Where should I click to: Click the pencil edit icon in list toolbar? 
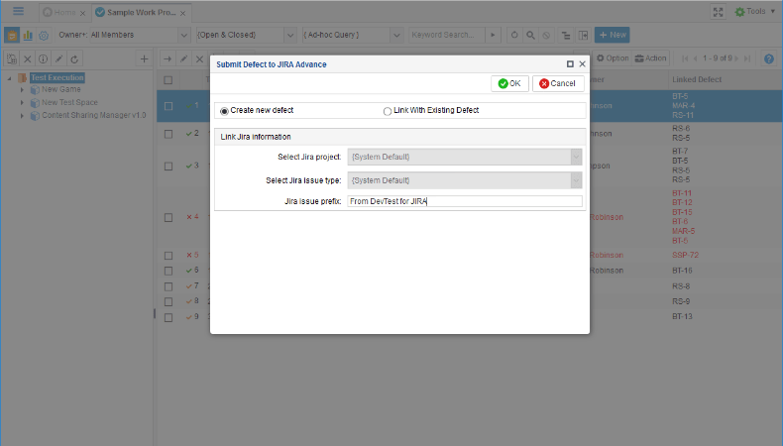(x=183, y=58)
